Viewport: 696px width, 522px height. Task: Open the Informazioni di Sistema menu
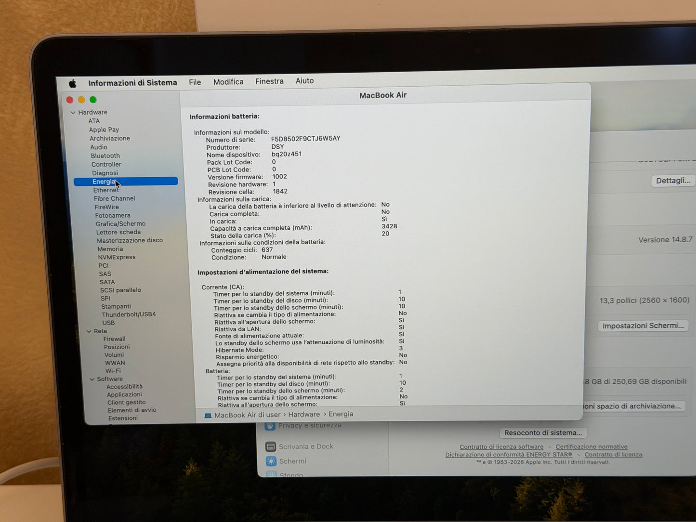pyautogui.click(x=132, y=83)
